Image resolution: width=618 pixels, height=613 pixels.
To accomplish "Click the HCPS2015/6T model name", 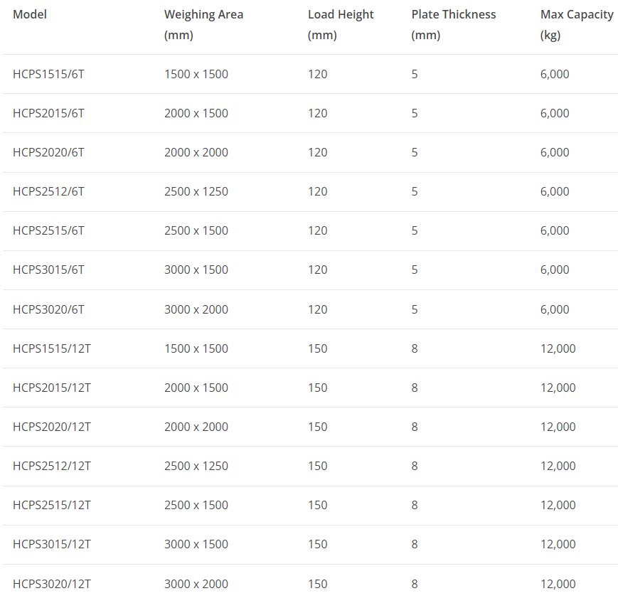I will [x=48, y=113].
